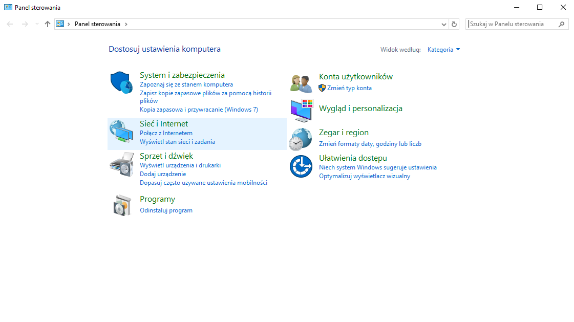Expand chevron after Panel sterowania breadcrumb

(126, 24)
